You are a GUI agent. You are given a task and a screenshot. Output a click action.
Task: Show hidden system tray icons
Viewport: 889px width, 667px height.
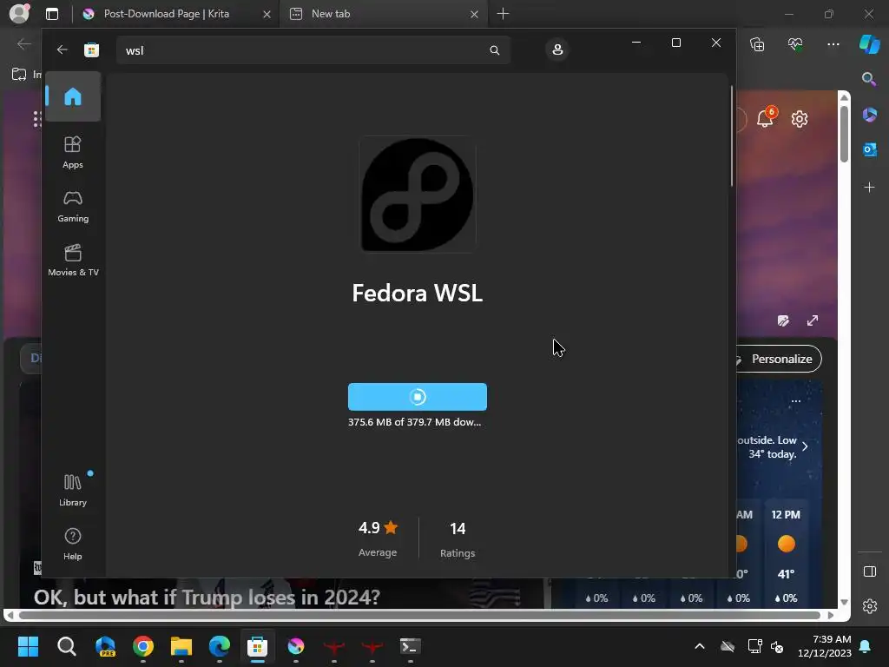[x=700, y=646]
